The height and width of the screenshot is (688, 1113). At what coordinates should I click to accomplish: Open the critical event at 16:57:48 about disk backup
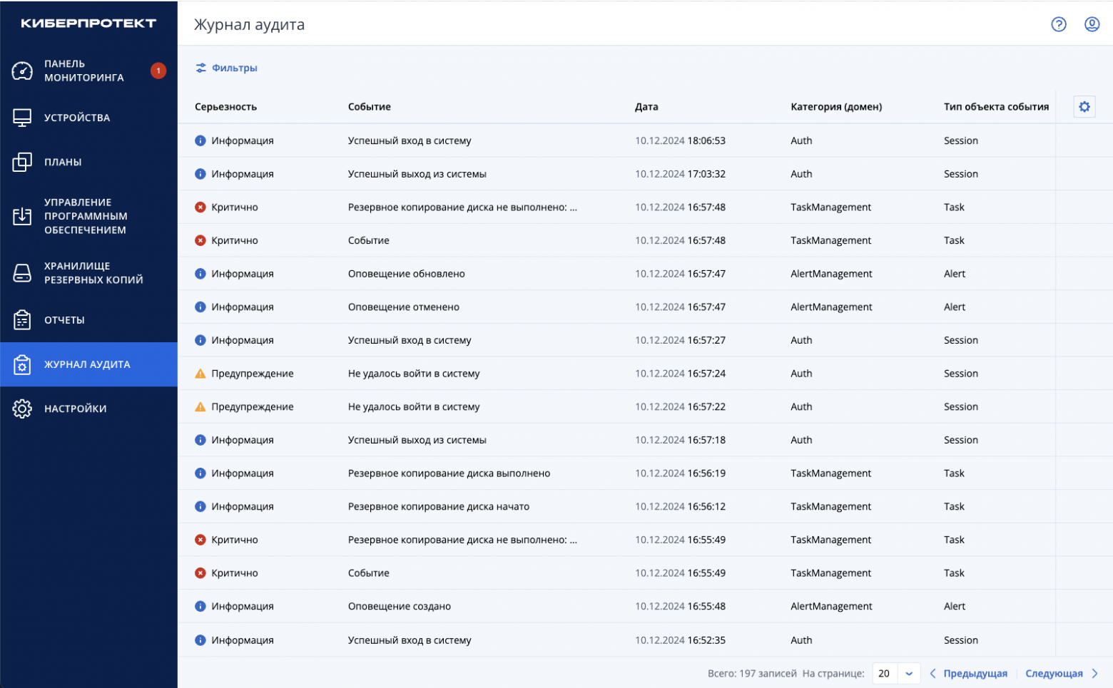[x=462, y=207]
